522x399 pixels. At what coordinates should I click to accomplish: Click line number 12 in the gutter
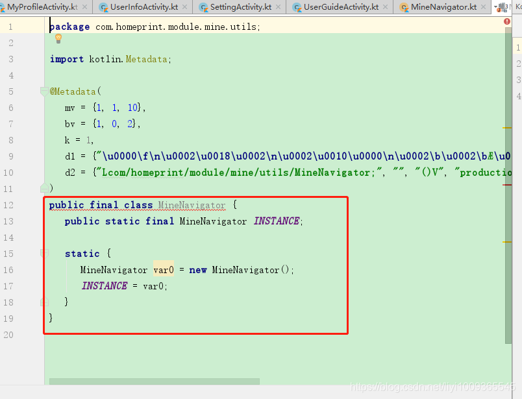pos(8,205)
